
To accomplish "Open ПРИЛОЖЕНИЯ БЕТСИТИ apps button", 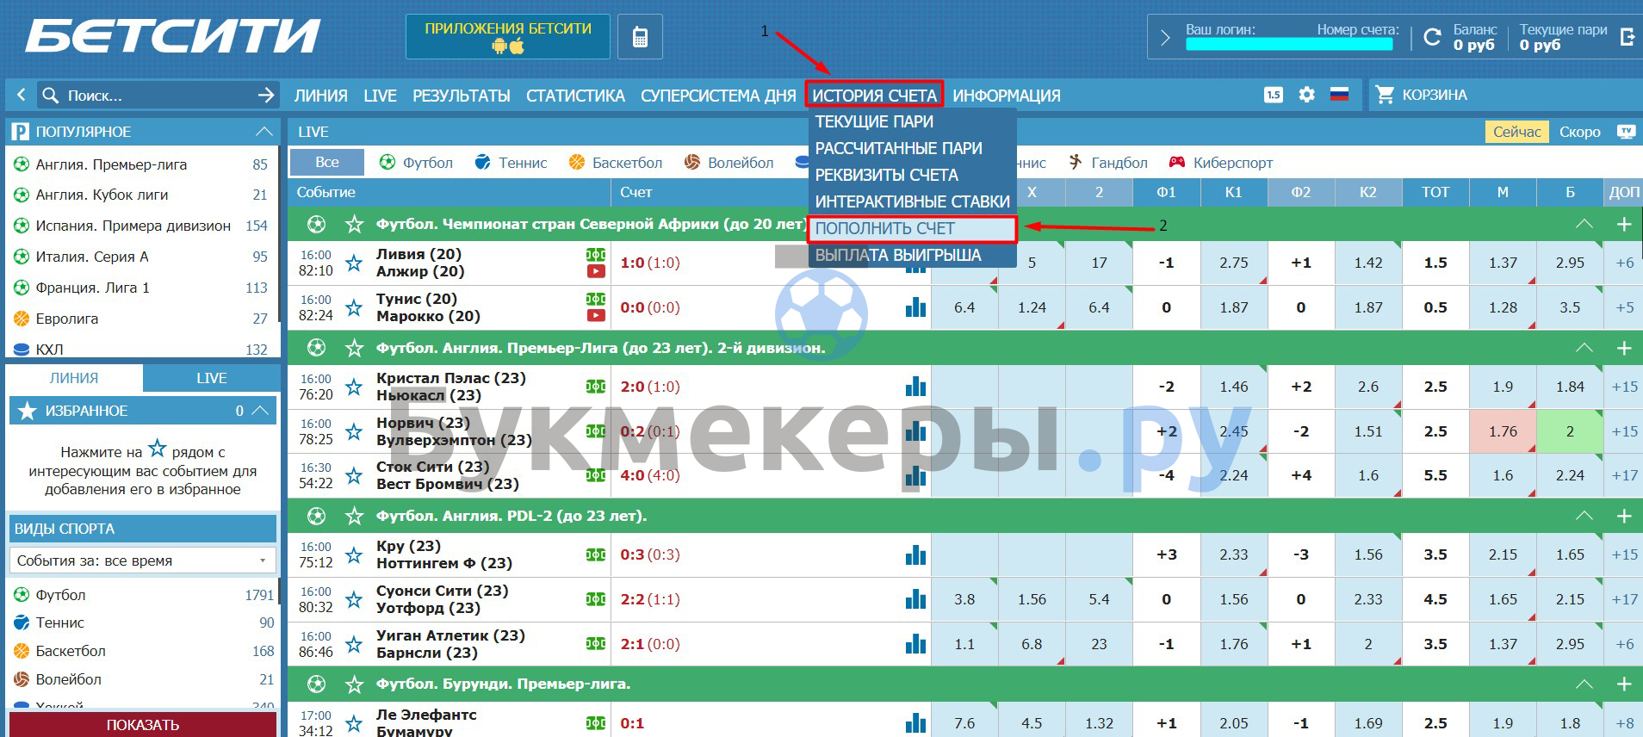I will pos(508,37).
